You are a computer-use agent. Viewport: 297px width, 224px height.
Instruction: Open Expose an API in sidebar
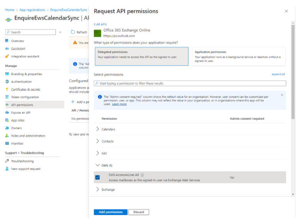pyautogui.click(x=21, y=113)
